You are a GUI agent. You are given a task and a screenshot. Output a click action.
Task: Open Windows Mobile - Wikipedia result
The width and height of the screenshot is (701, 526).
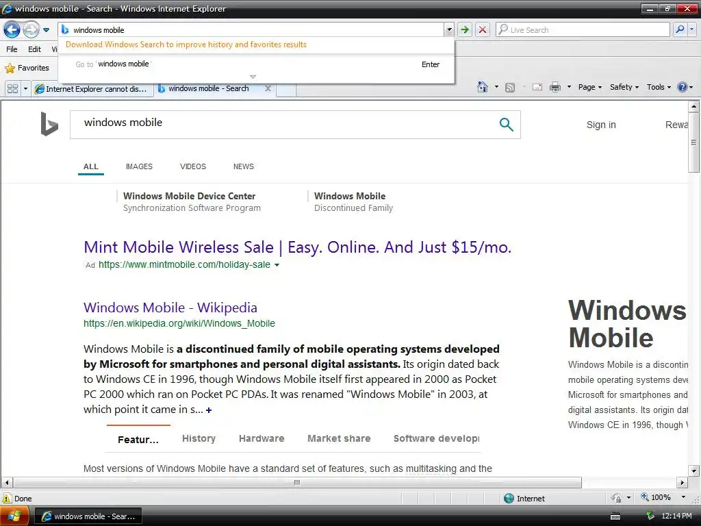[x=170, y=308]
